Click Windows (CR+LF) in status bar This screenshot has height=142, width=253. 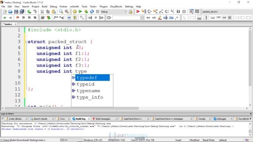pyautogui.click(x=93, y=140)
